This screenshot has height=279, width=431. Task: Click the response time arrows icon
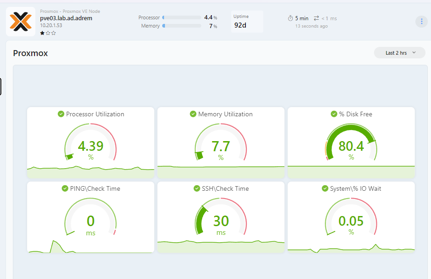pyautogui.click(x=317, y=18)
